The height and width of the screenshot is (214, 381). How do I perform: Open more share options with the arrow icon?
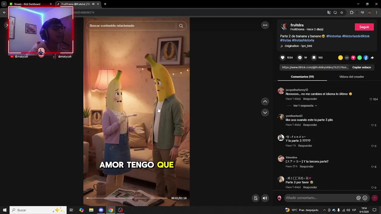pyautogui.click(x=372, y=58)
